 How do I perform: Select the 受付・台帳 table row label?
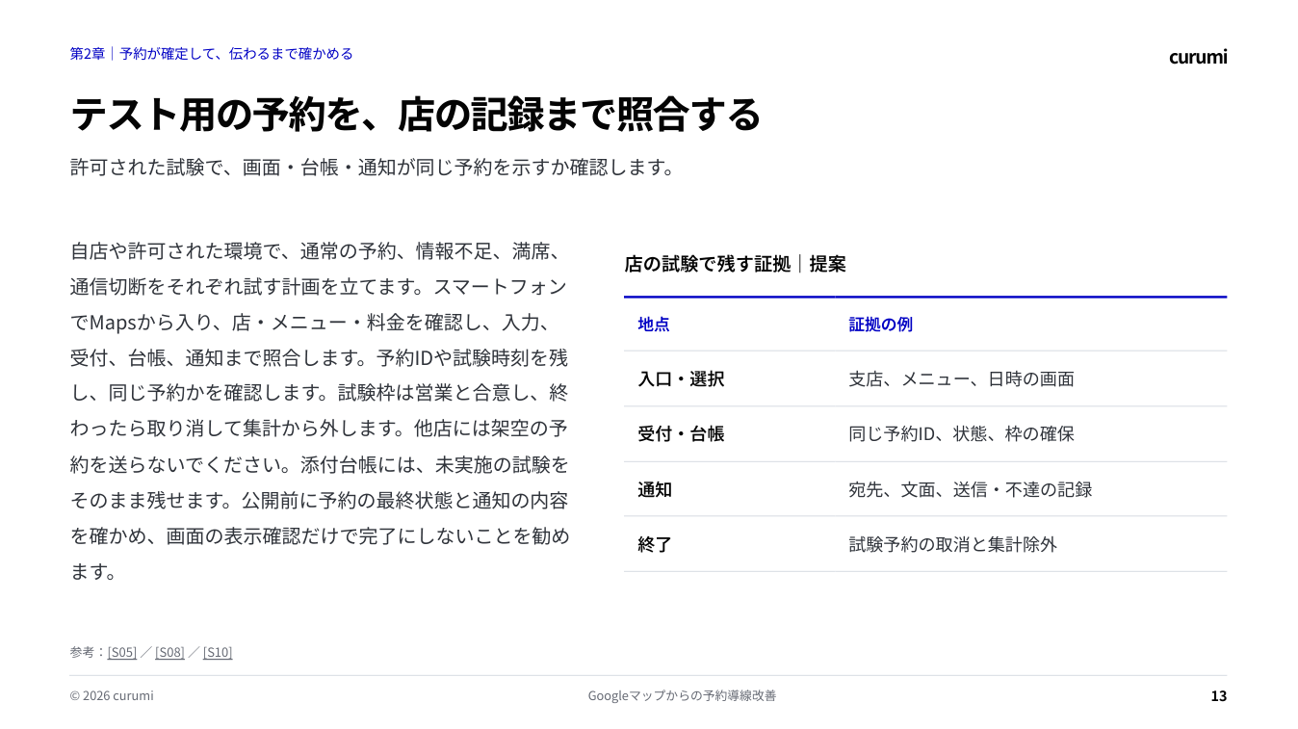[x=681, y=434]
